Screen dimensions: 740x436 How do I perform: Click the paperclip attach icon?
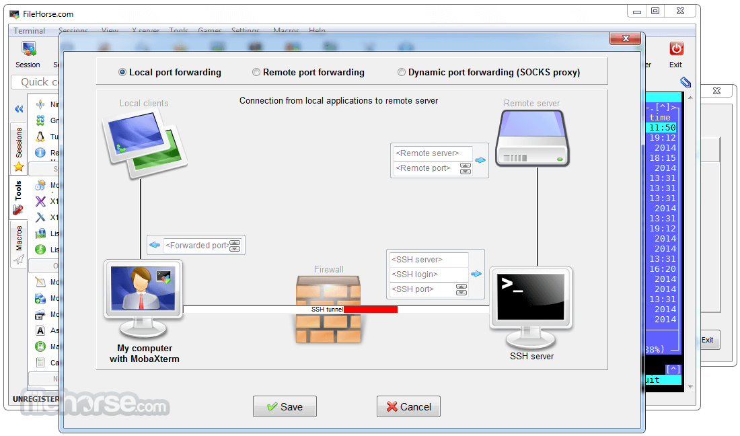[686, 83]
